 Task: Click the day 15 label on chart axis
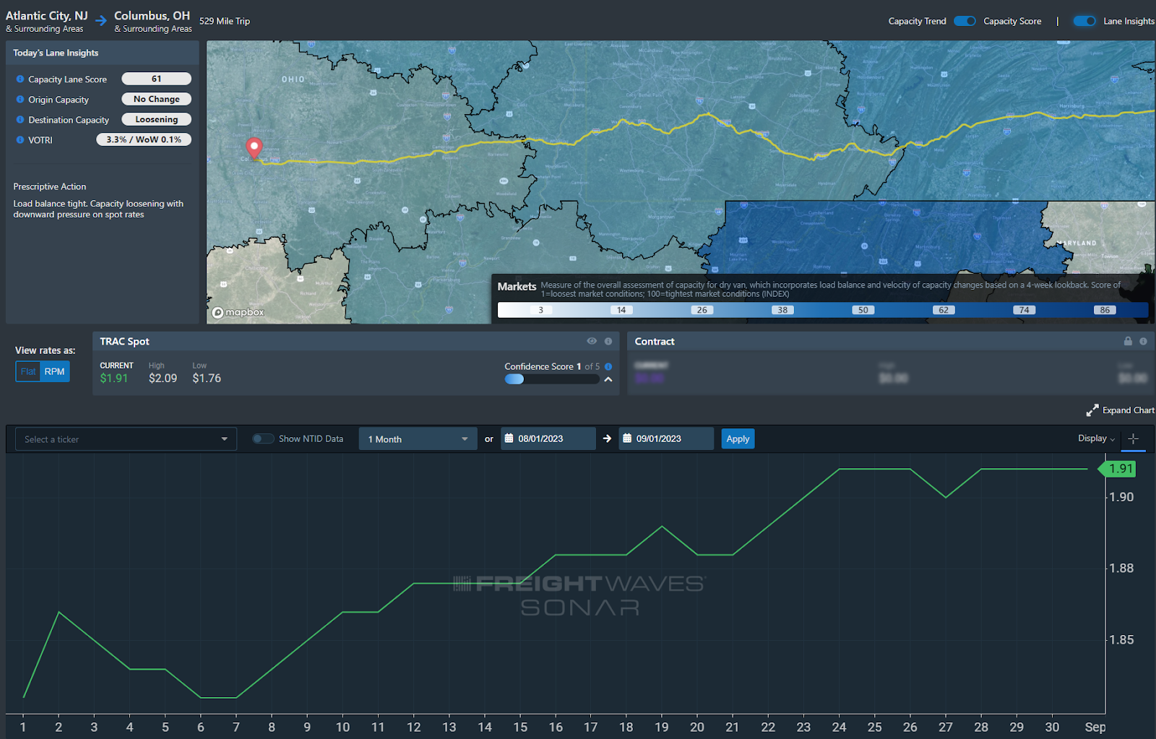pyautogui.click(x=520, y=727)
